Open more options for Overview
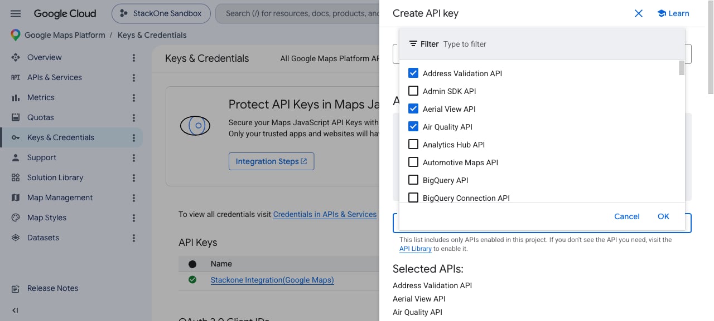Image resolution: width=714 pixels, height=321 pixels. (134, 57)
